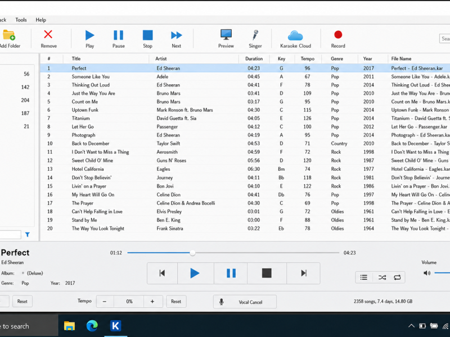Sort the list by Key column
Image resolution: width=450 pixels, height=337 pixels.
[x=282, y=59]
